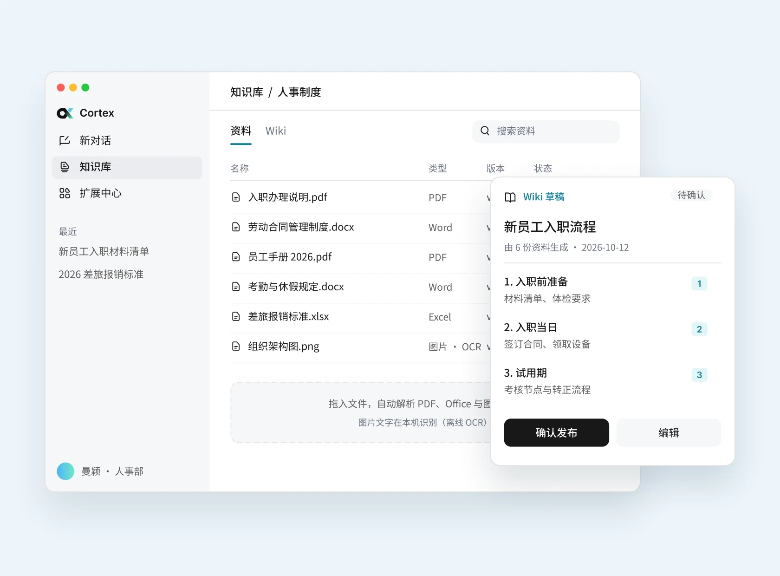Click the new conversation compose icon
Image resolution: width=780 pixels, height=576 pixels.
[65, 141]
